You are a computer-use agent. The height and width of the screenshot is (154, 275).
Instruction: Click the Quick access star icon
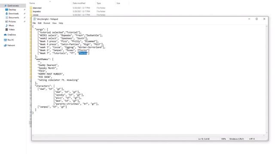(x=6, y=6)
